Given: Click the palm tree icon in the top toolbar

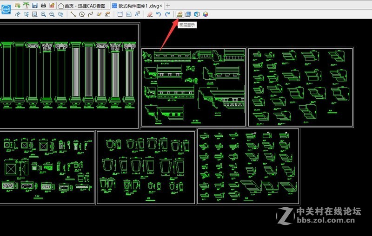Looking at the screenshot, I should (26, 5).
